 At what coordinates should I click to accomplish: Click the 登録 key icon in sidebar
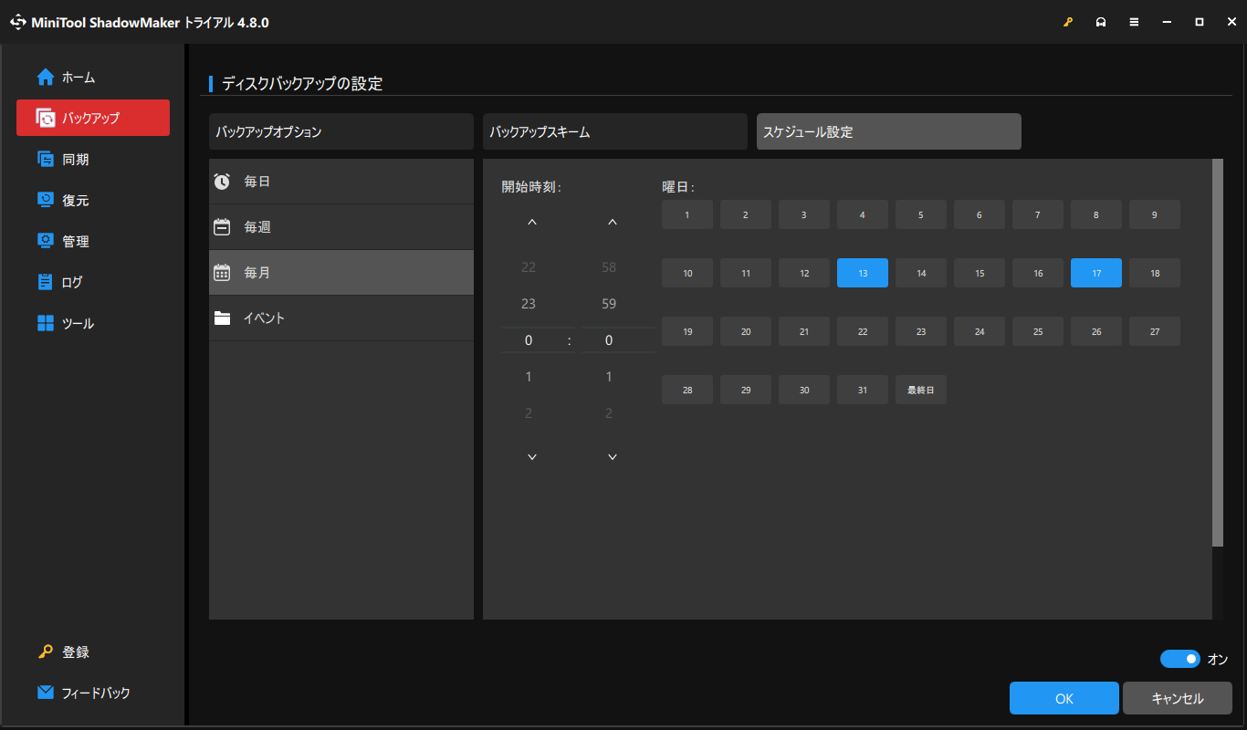coord(46,652)
